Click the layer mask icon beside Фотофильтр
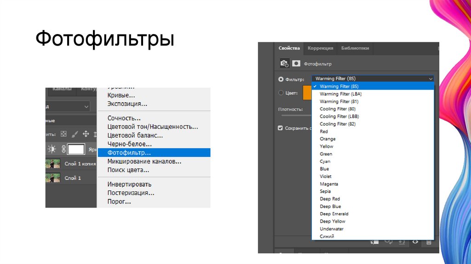The height and width of the screenshot is (264, 471). [296, 63]
